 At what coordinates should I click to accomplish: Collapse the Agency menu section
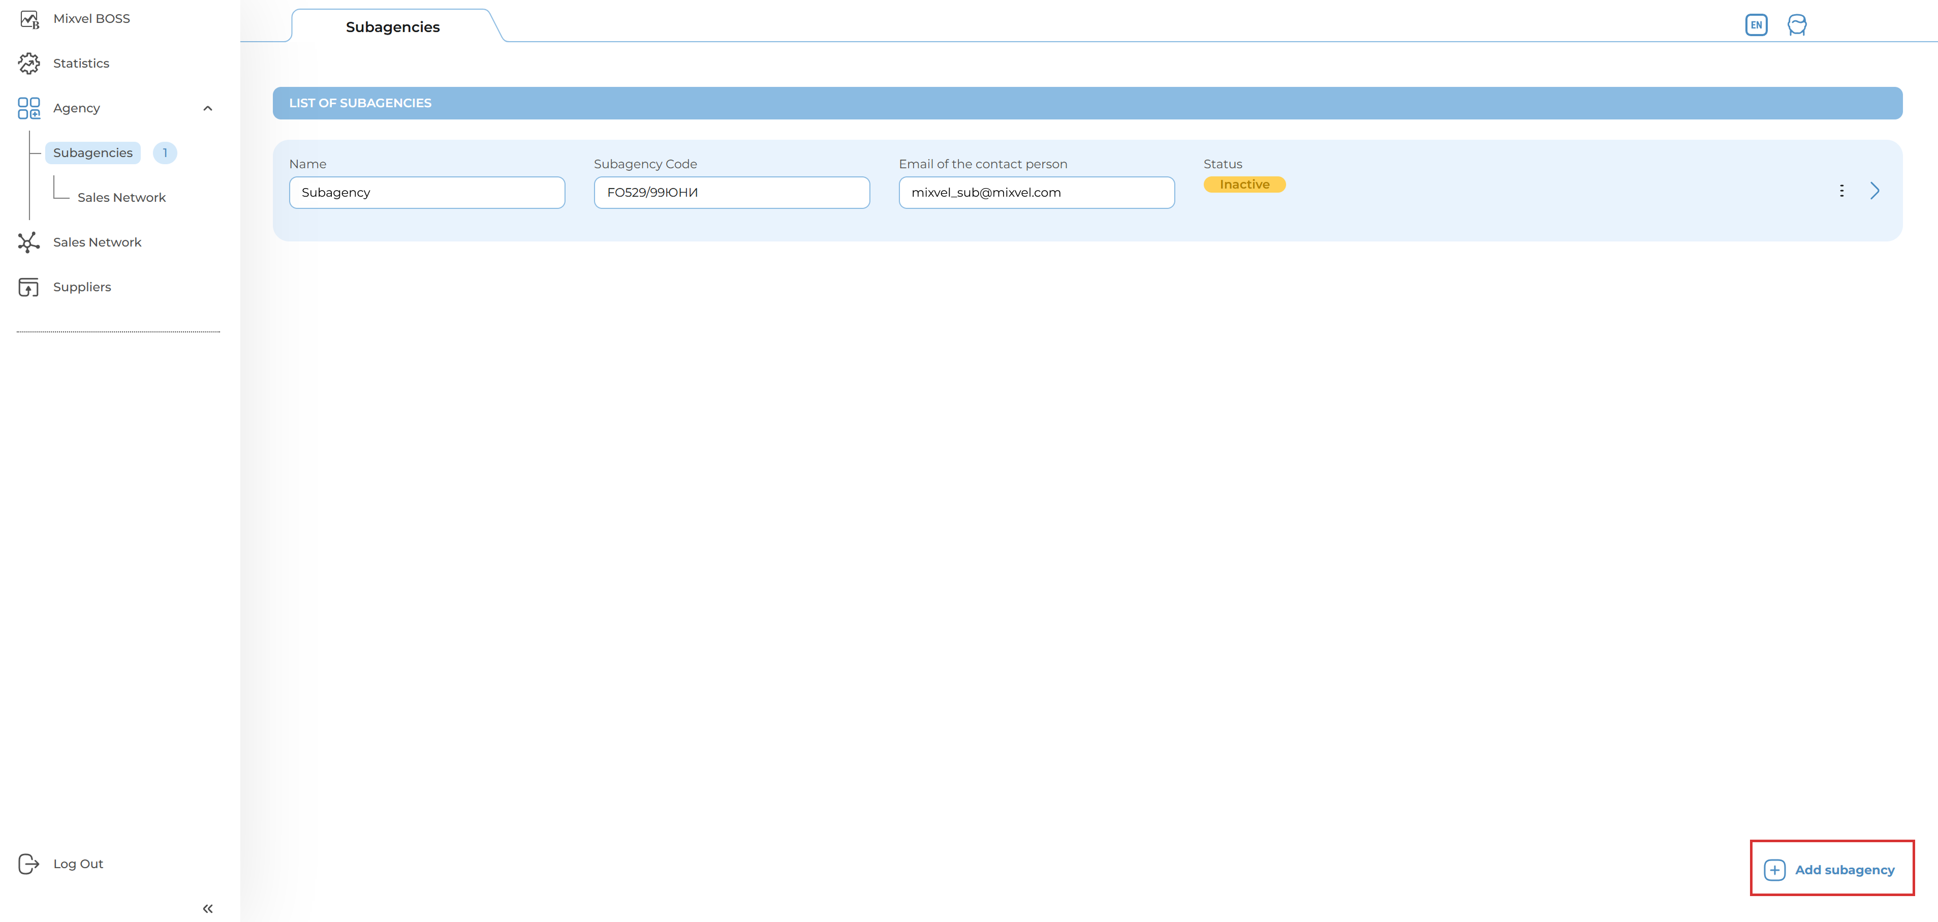208,108
